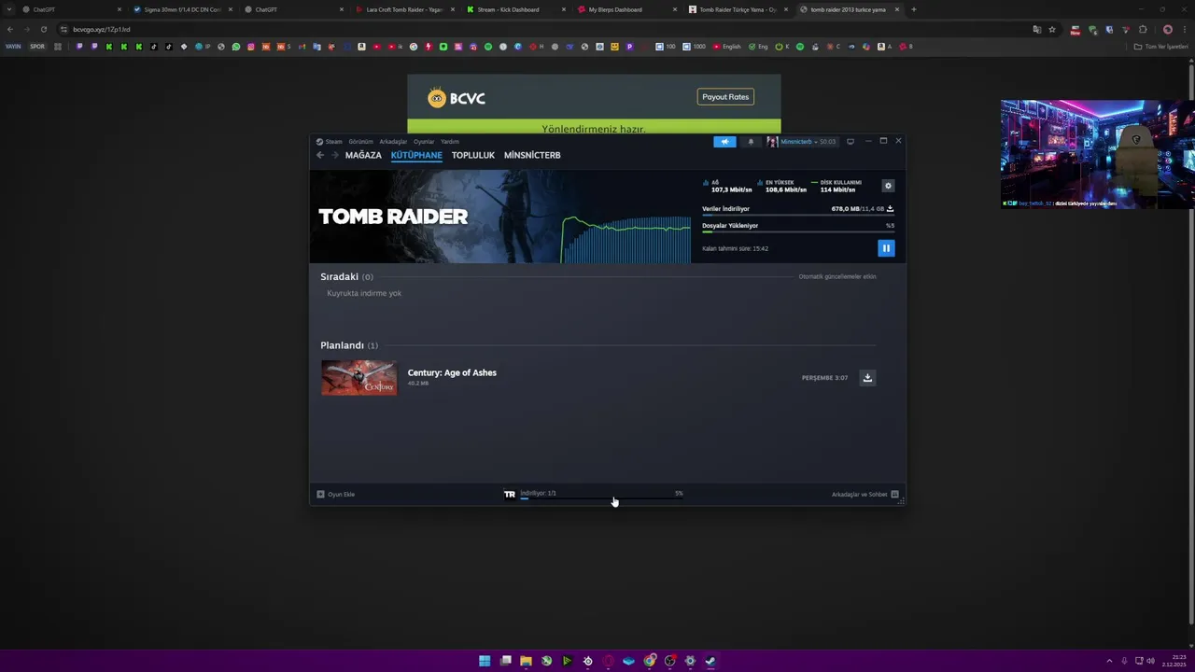
Task: Click the webcam overlay thumbnail
Action: pos(1097,154)
